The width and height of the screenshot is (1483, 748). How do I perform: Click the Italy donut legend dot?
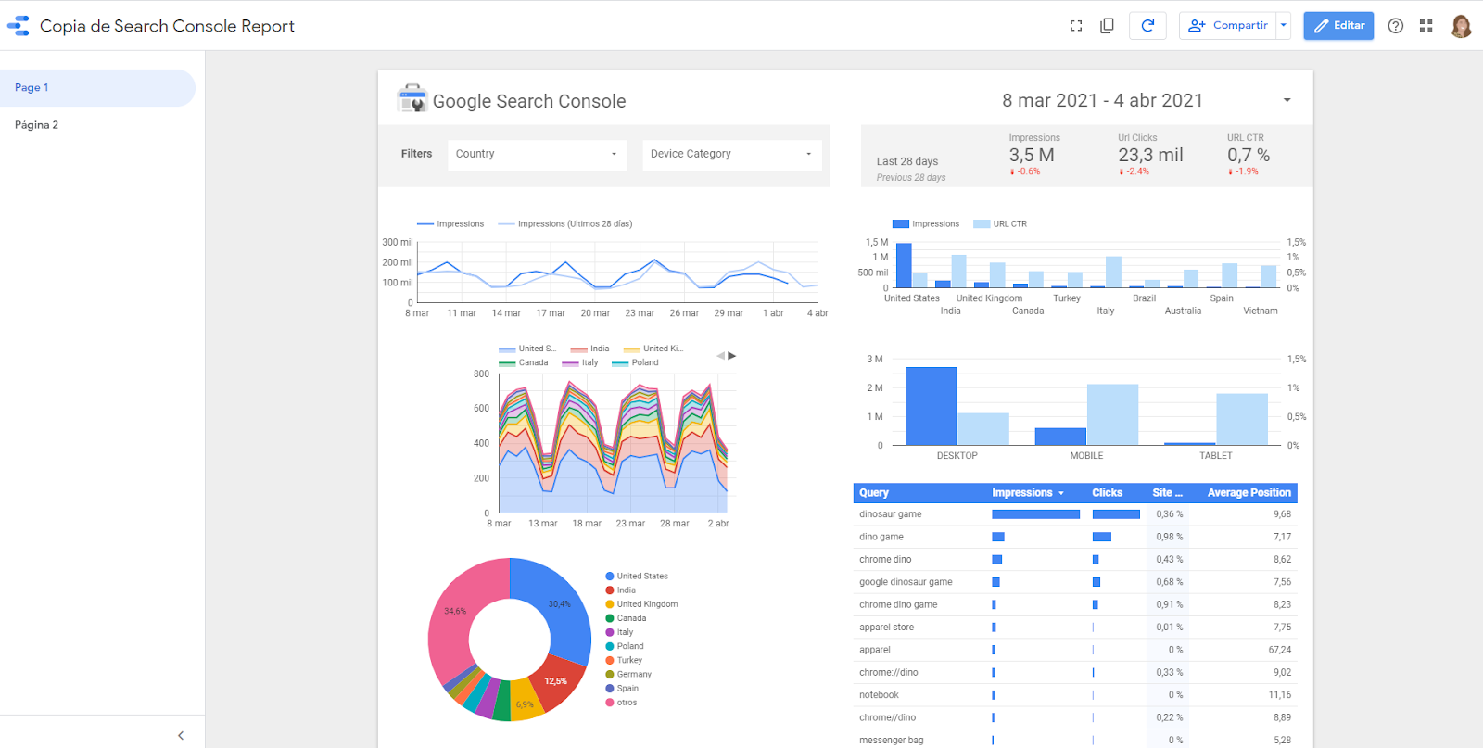coord(610,632)
